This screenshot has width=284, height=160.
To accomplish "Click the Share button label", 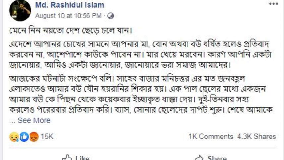I will pos(217,158).
